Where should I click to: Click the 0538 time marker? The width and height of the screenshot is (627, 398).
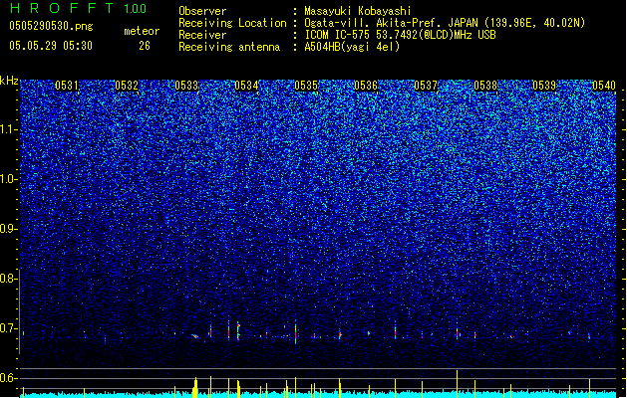coord(485,86)
